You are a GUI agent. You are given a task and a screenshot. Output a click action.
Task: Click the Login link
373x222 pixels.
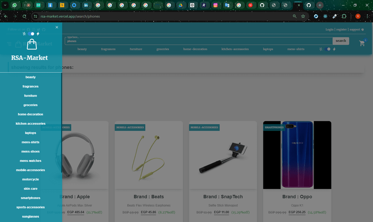(x=329, y=29)
